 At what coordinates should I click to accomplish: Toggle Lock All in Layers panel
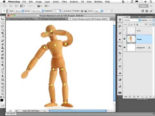click(137, 24)
